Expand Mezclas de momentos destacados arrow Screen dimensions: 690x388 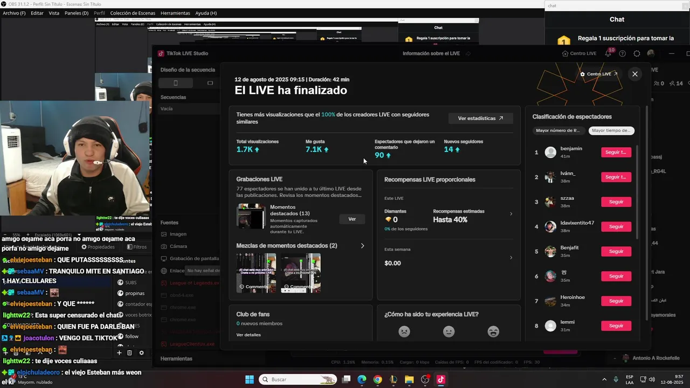coord(362,246)
